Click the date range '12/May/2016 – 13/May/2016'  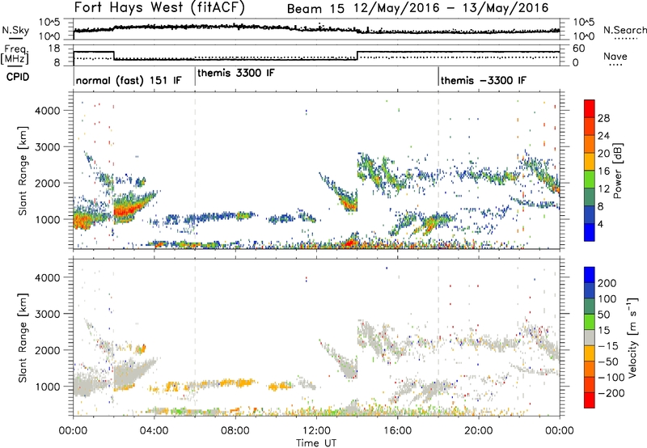tap(451, 8)
